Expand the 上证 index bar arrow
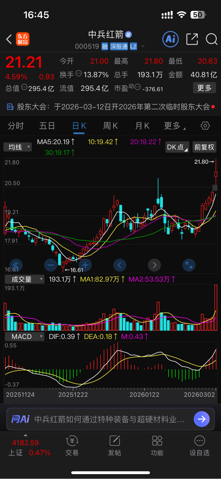Screen dimensions: 221x479 click(x=26, y=435)
